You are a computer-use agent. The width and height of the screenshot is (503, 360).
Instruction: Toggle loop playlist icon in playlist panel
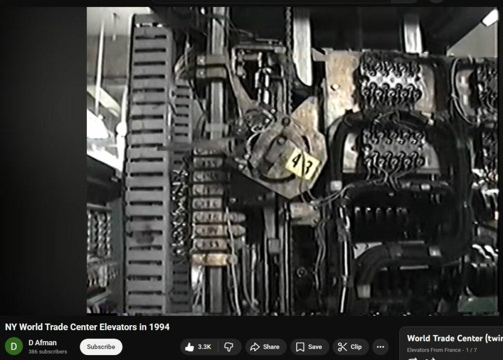414,358
